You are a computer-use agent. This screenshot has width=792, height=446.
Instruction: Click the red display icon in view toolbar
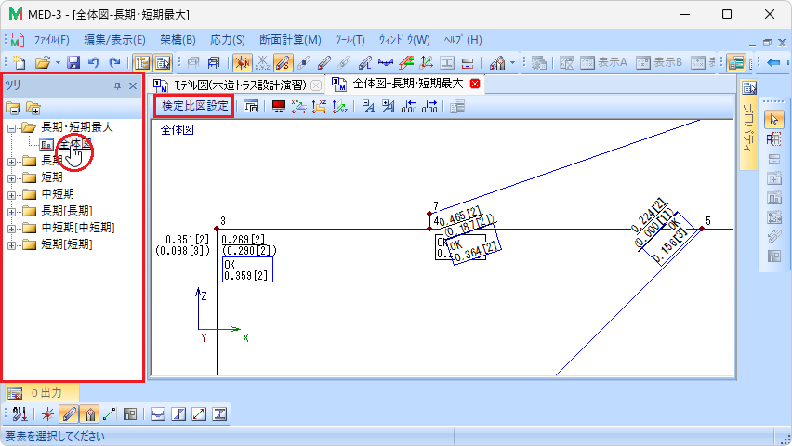pos(278,106)
